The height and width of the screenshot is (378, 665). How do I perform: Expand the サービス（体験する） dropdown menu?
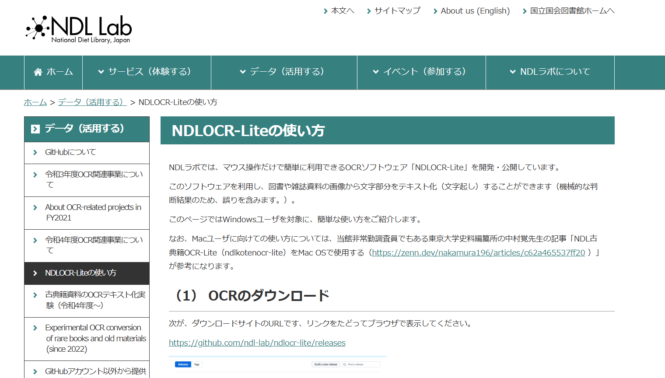[147, 72]
